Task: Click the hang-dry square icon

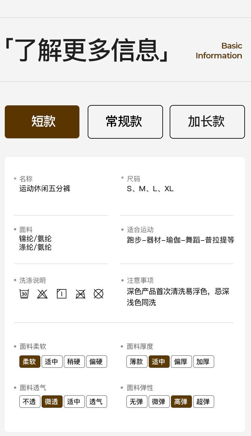Action: (61, 294)
